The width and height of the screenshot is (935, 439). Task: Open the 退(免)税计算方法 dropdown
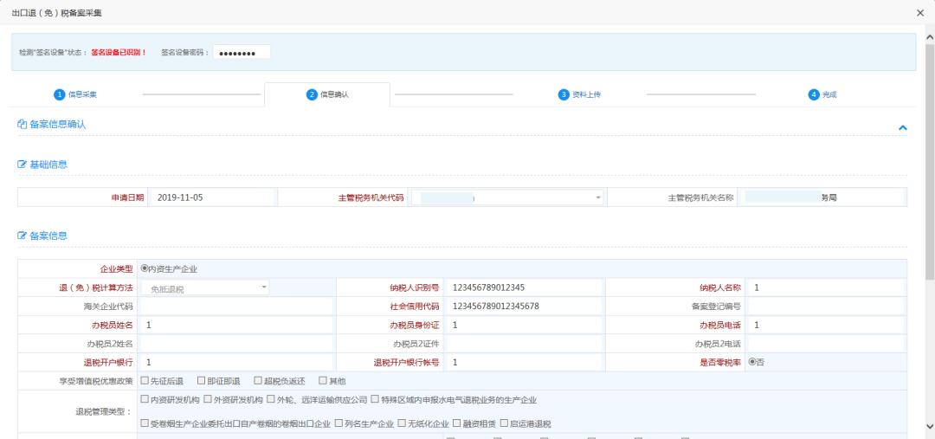pyautogui.click(x=265, y=287)
